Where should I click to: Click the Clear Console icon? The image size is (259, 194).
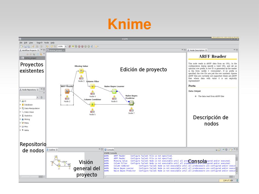216,150
